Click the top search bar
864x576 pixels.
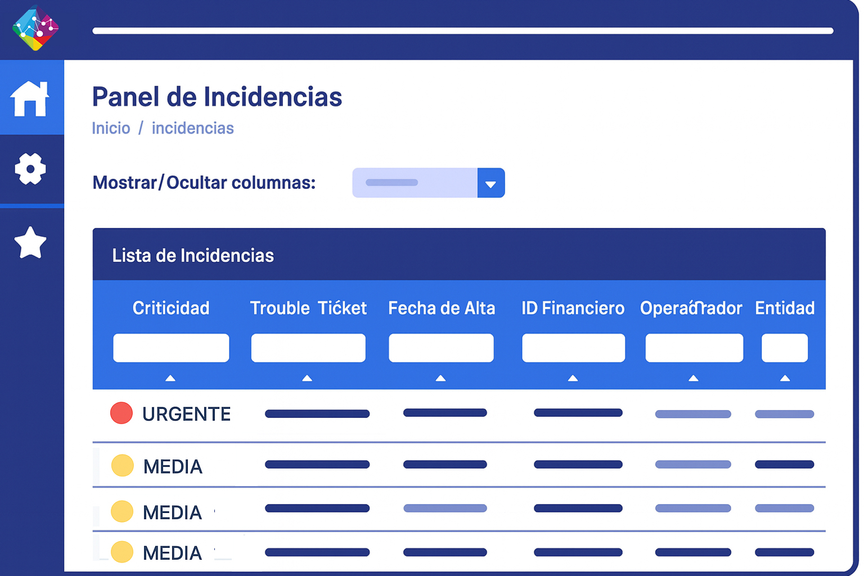click(x=463, y=31)
